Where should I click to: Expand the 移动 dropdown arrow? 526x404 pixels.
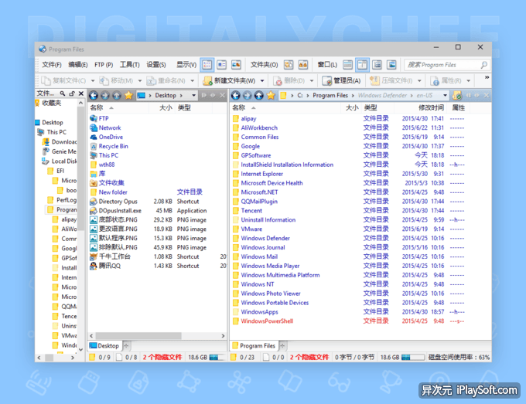coord(140,81)
